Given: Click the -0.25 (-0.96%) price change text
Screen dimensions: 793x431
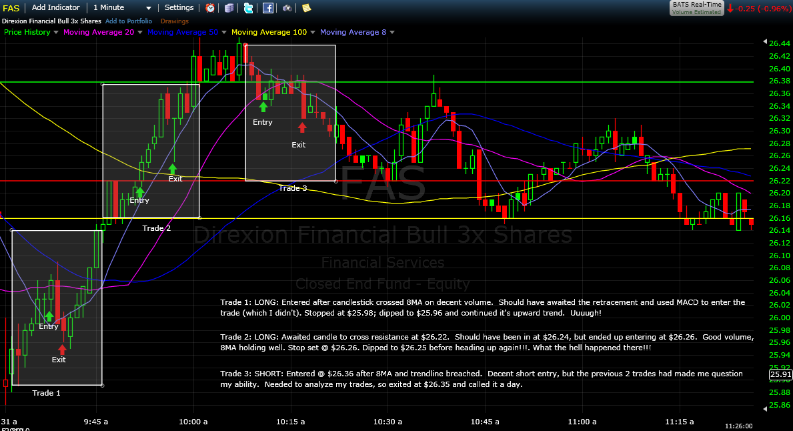Looking at the screenshot, I should tap(764, 9).
